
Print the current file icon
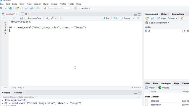tap(38, 8)
